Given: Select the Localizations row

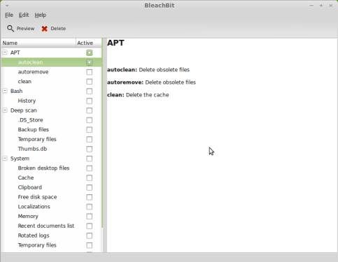Looking at the screenshot, I should (51, 207).
